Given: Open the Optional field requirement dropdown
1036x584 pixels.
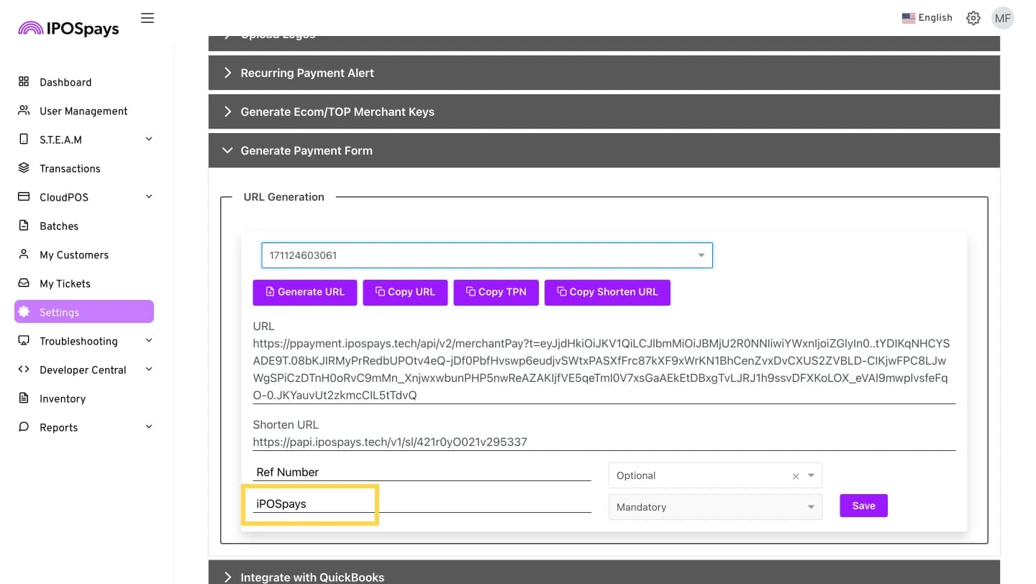Looking at the screenshot, I should (x=715, y=475).
